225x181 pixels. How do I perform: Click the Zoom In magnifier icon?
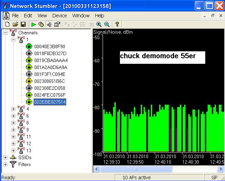tap(99, 25)
